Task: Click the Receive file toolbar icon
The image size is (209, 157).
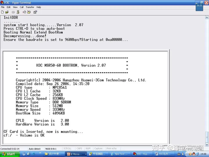Action: pyautogui.click(x=29, y=12)
